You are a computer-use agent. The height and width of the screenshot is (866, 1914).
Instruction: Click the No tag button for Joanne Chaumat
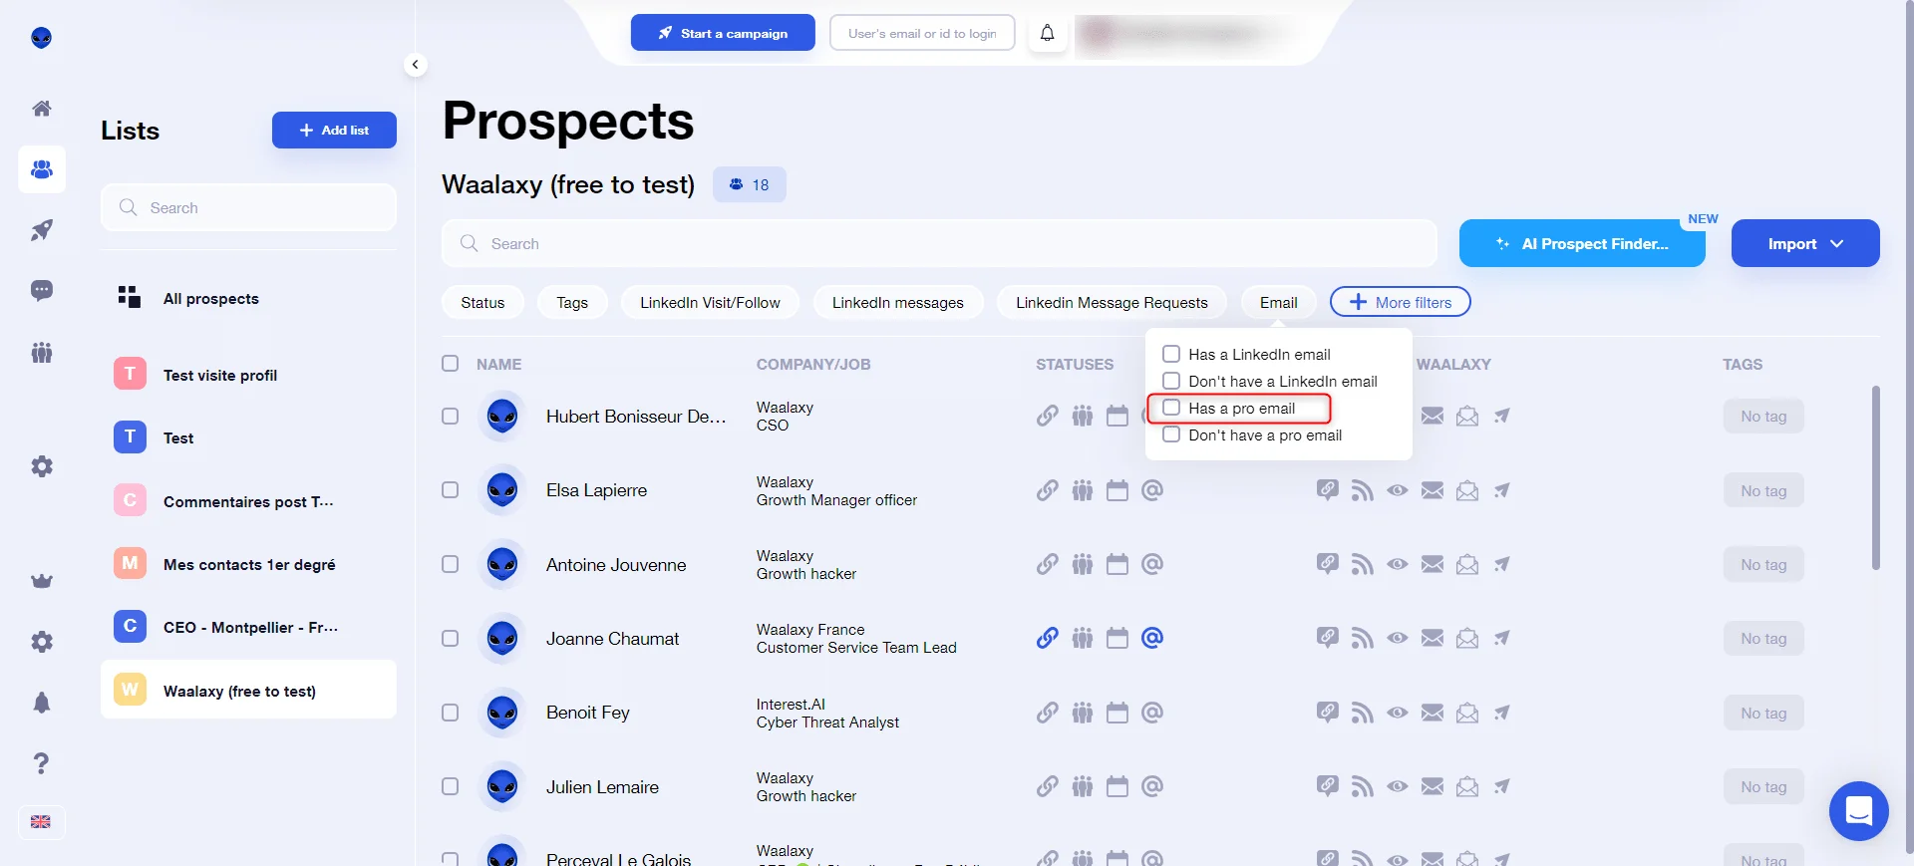tap(1763, 638)
